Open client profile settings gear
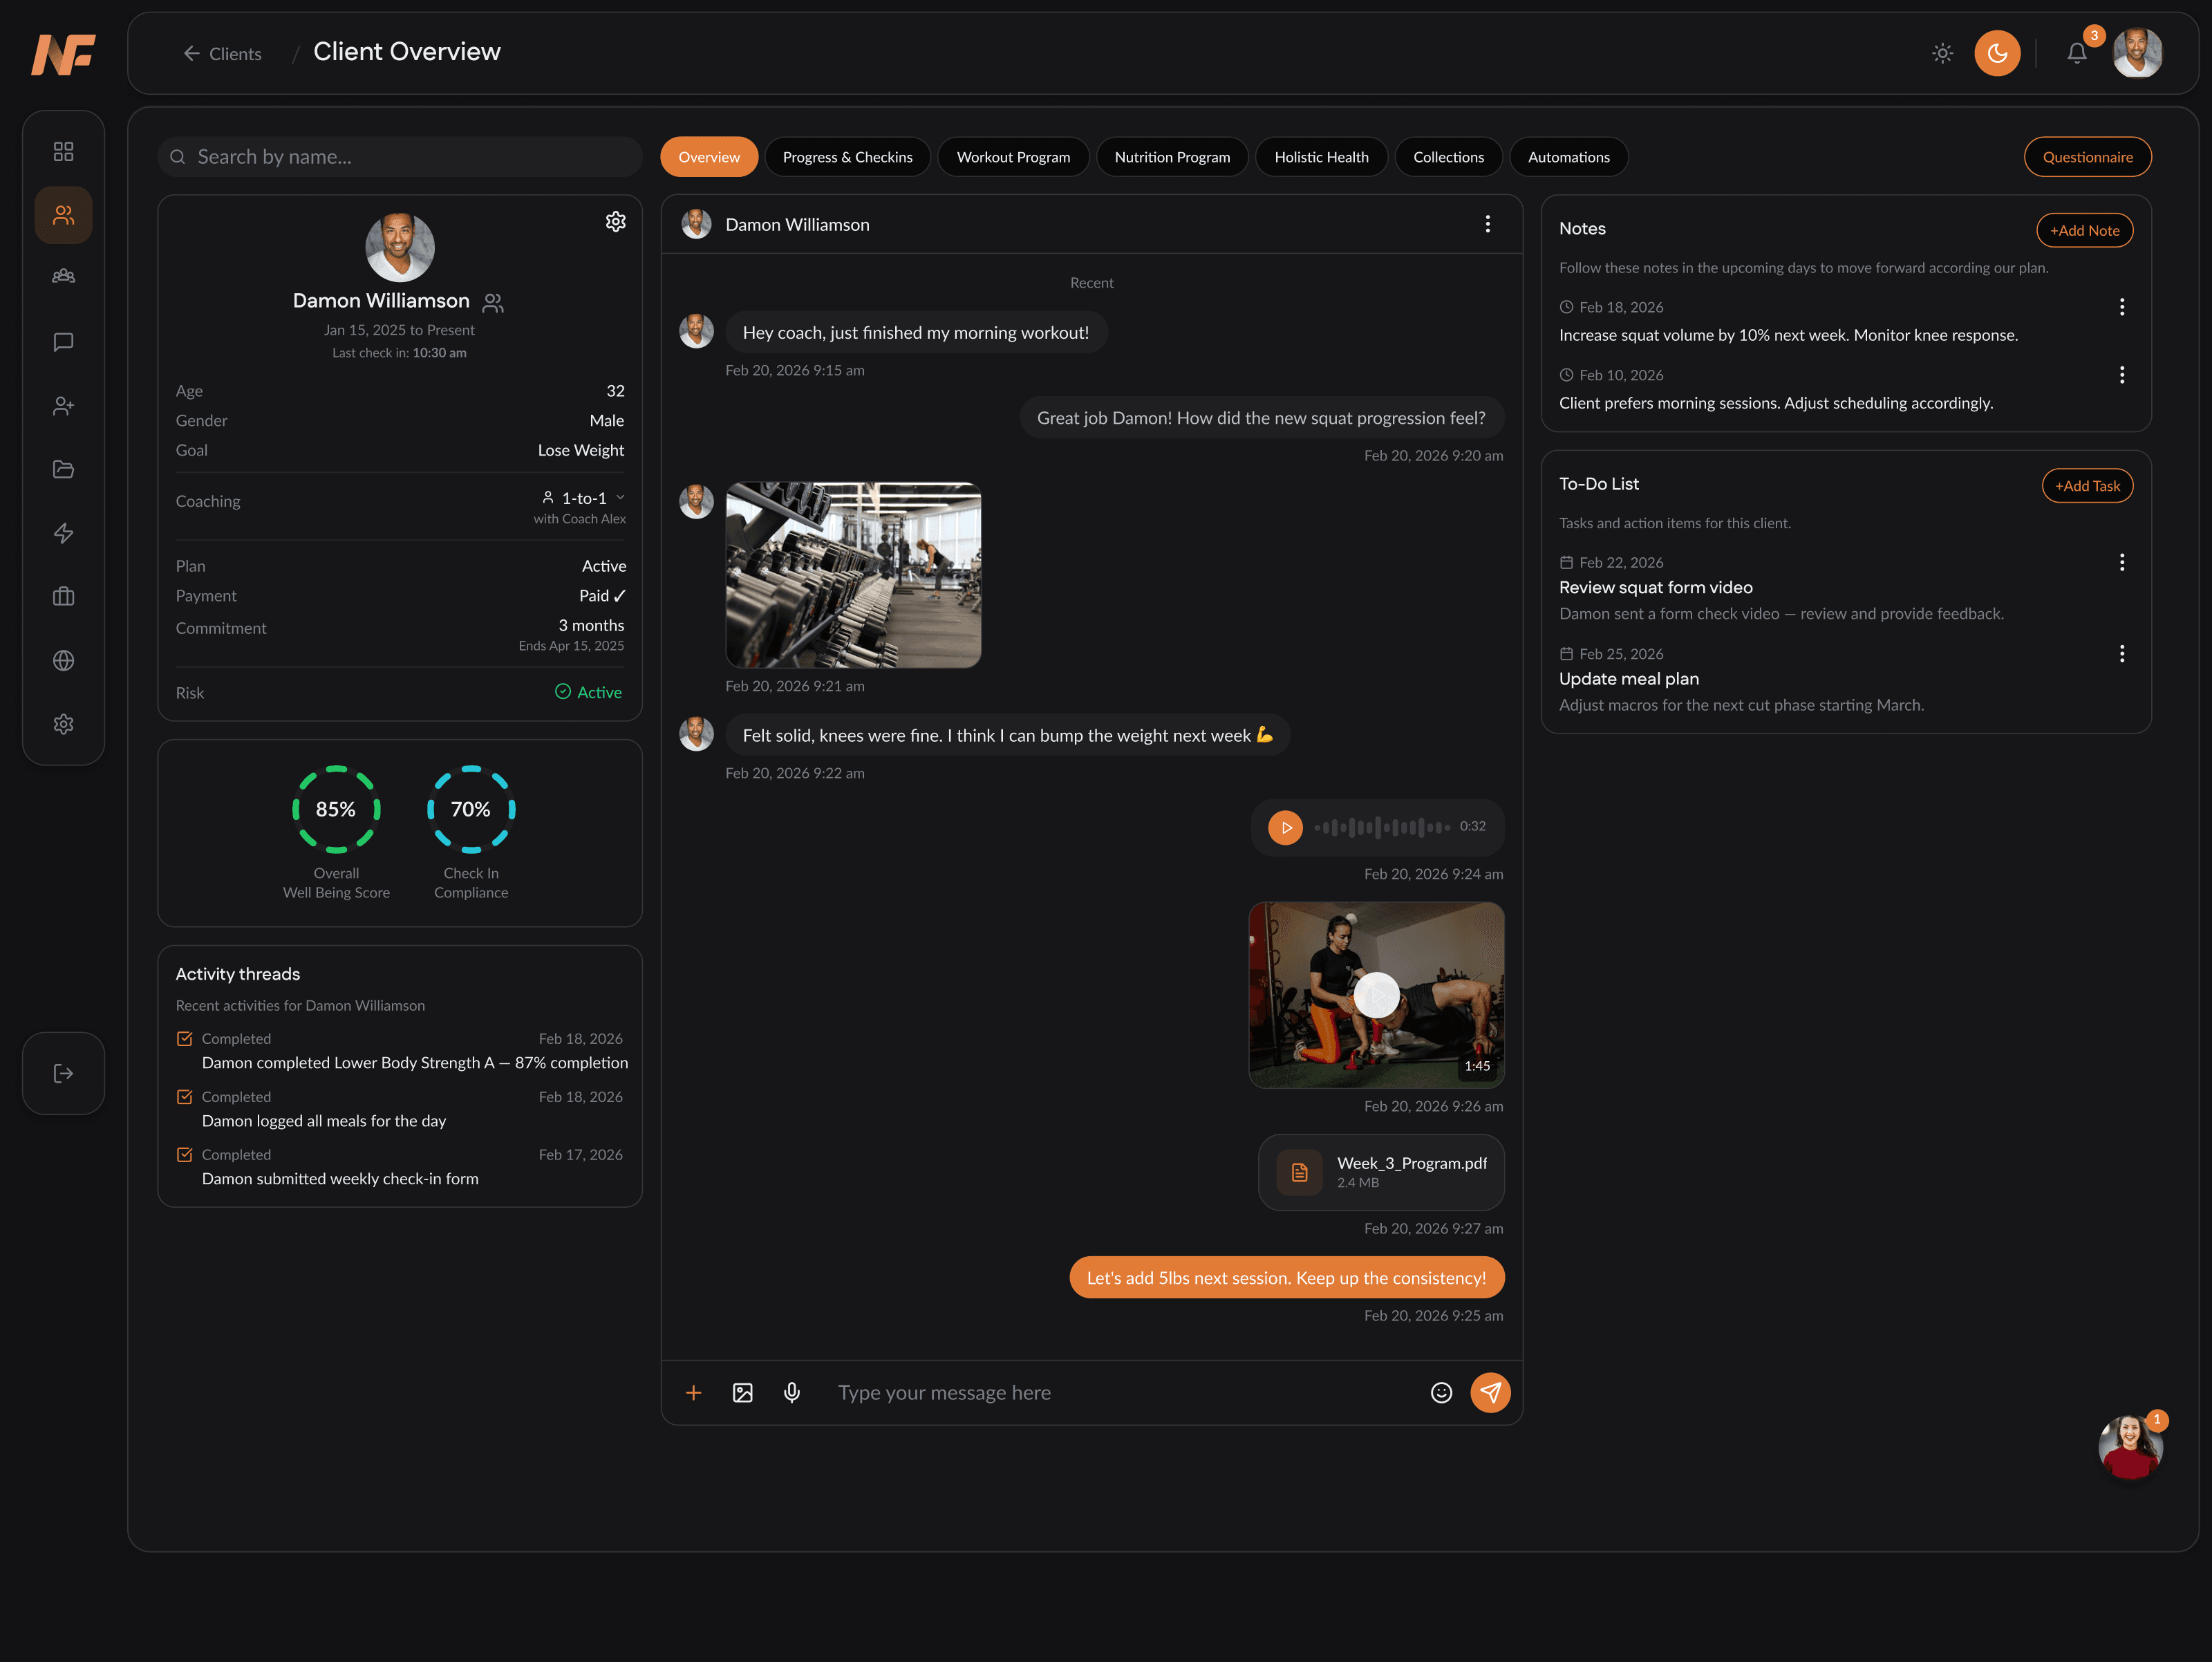 pos(616,222)
